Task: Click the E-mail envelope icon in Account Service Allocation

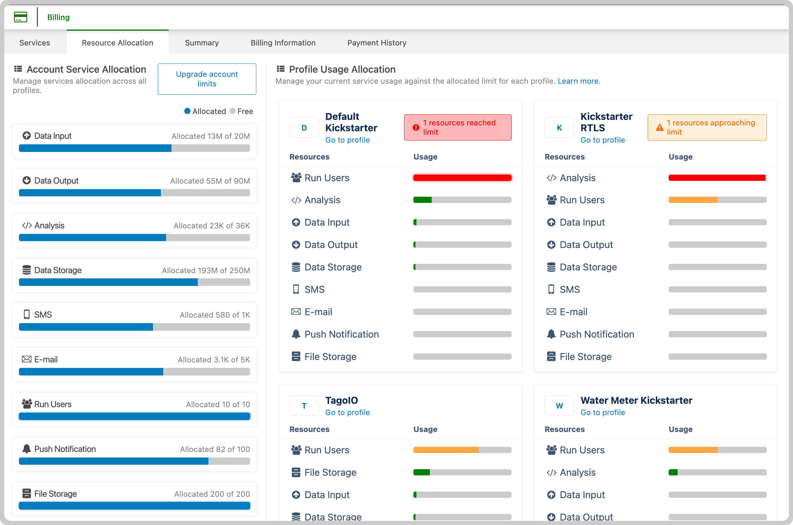Action: pos(27,359)
